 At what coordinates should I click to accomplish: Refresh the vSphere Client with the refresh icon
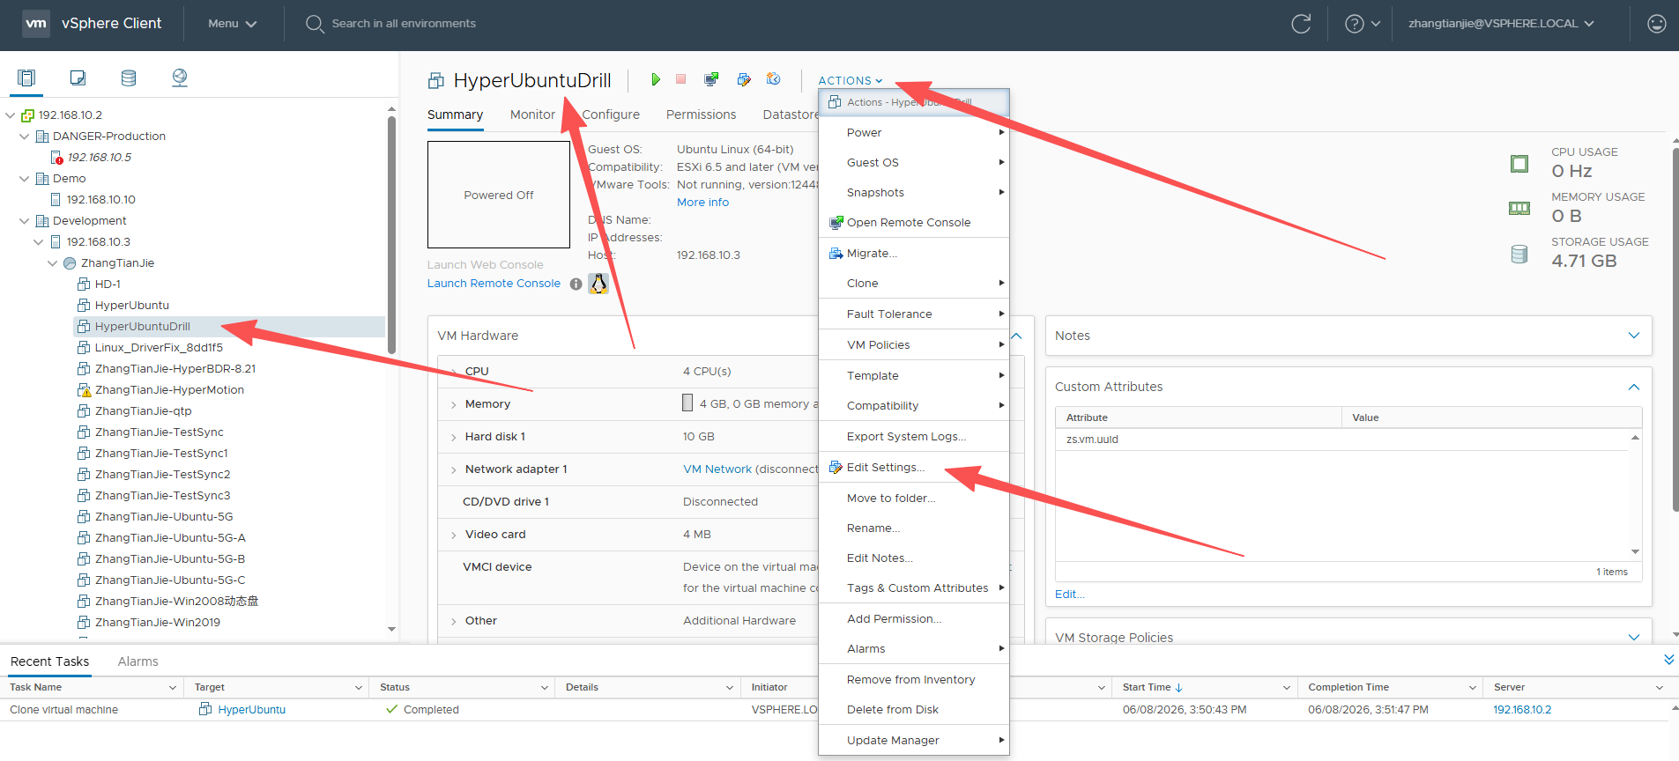1301,24
